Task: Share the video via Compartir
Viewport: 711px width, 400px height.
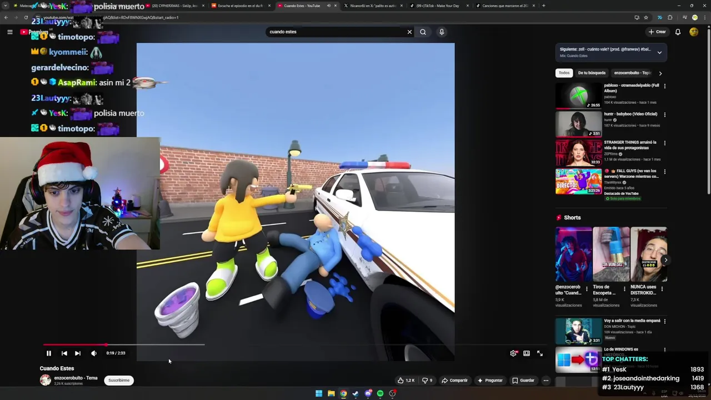Action: click(455, 381)
